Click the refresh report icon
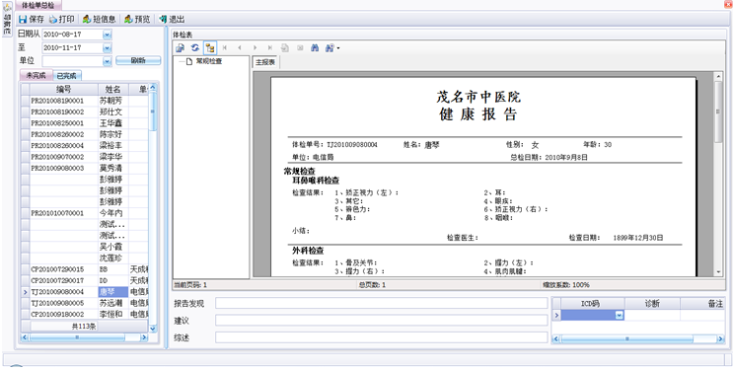 pos(195,47)
